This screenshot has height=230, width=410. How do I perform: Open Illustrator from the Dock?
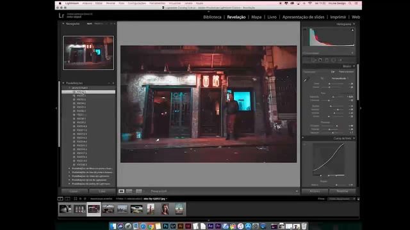coord(181,226)
